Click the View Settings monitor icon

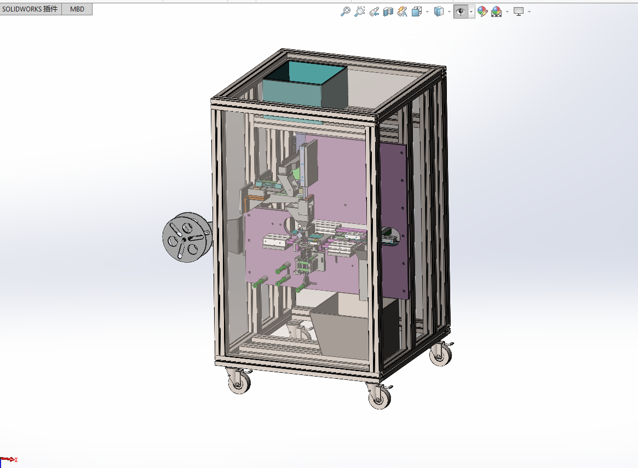point(519,12)
